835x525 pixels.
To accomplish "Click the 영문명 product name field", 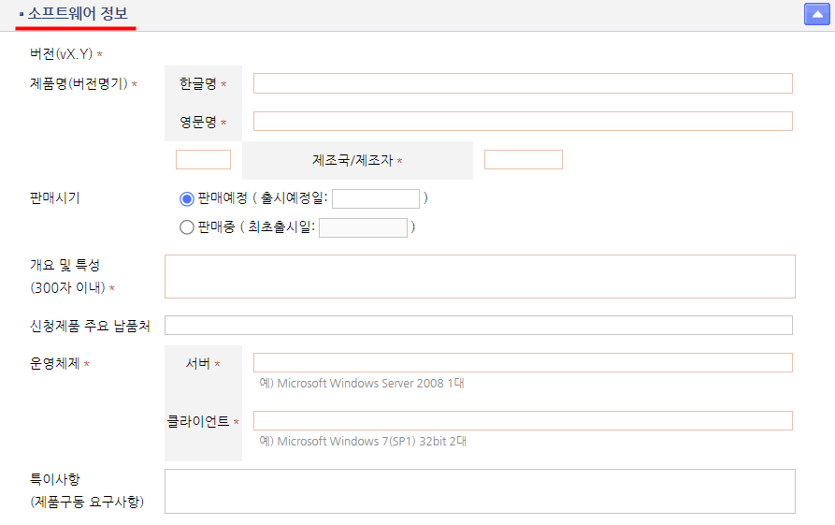I will (523, 121).
